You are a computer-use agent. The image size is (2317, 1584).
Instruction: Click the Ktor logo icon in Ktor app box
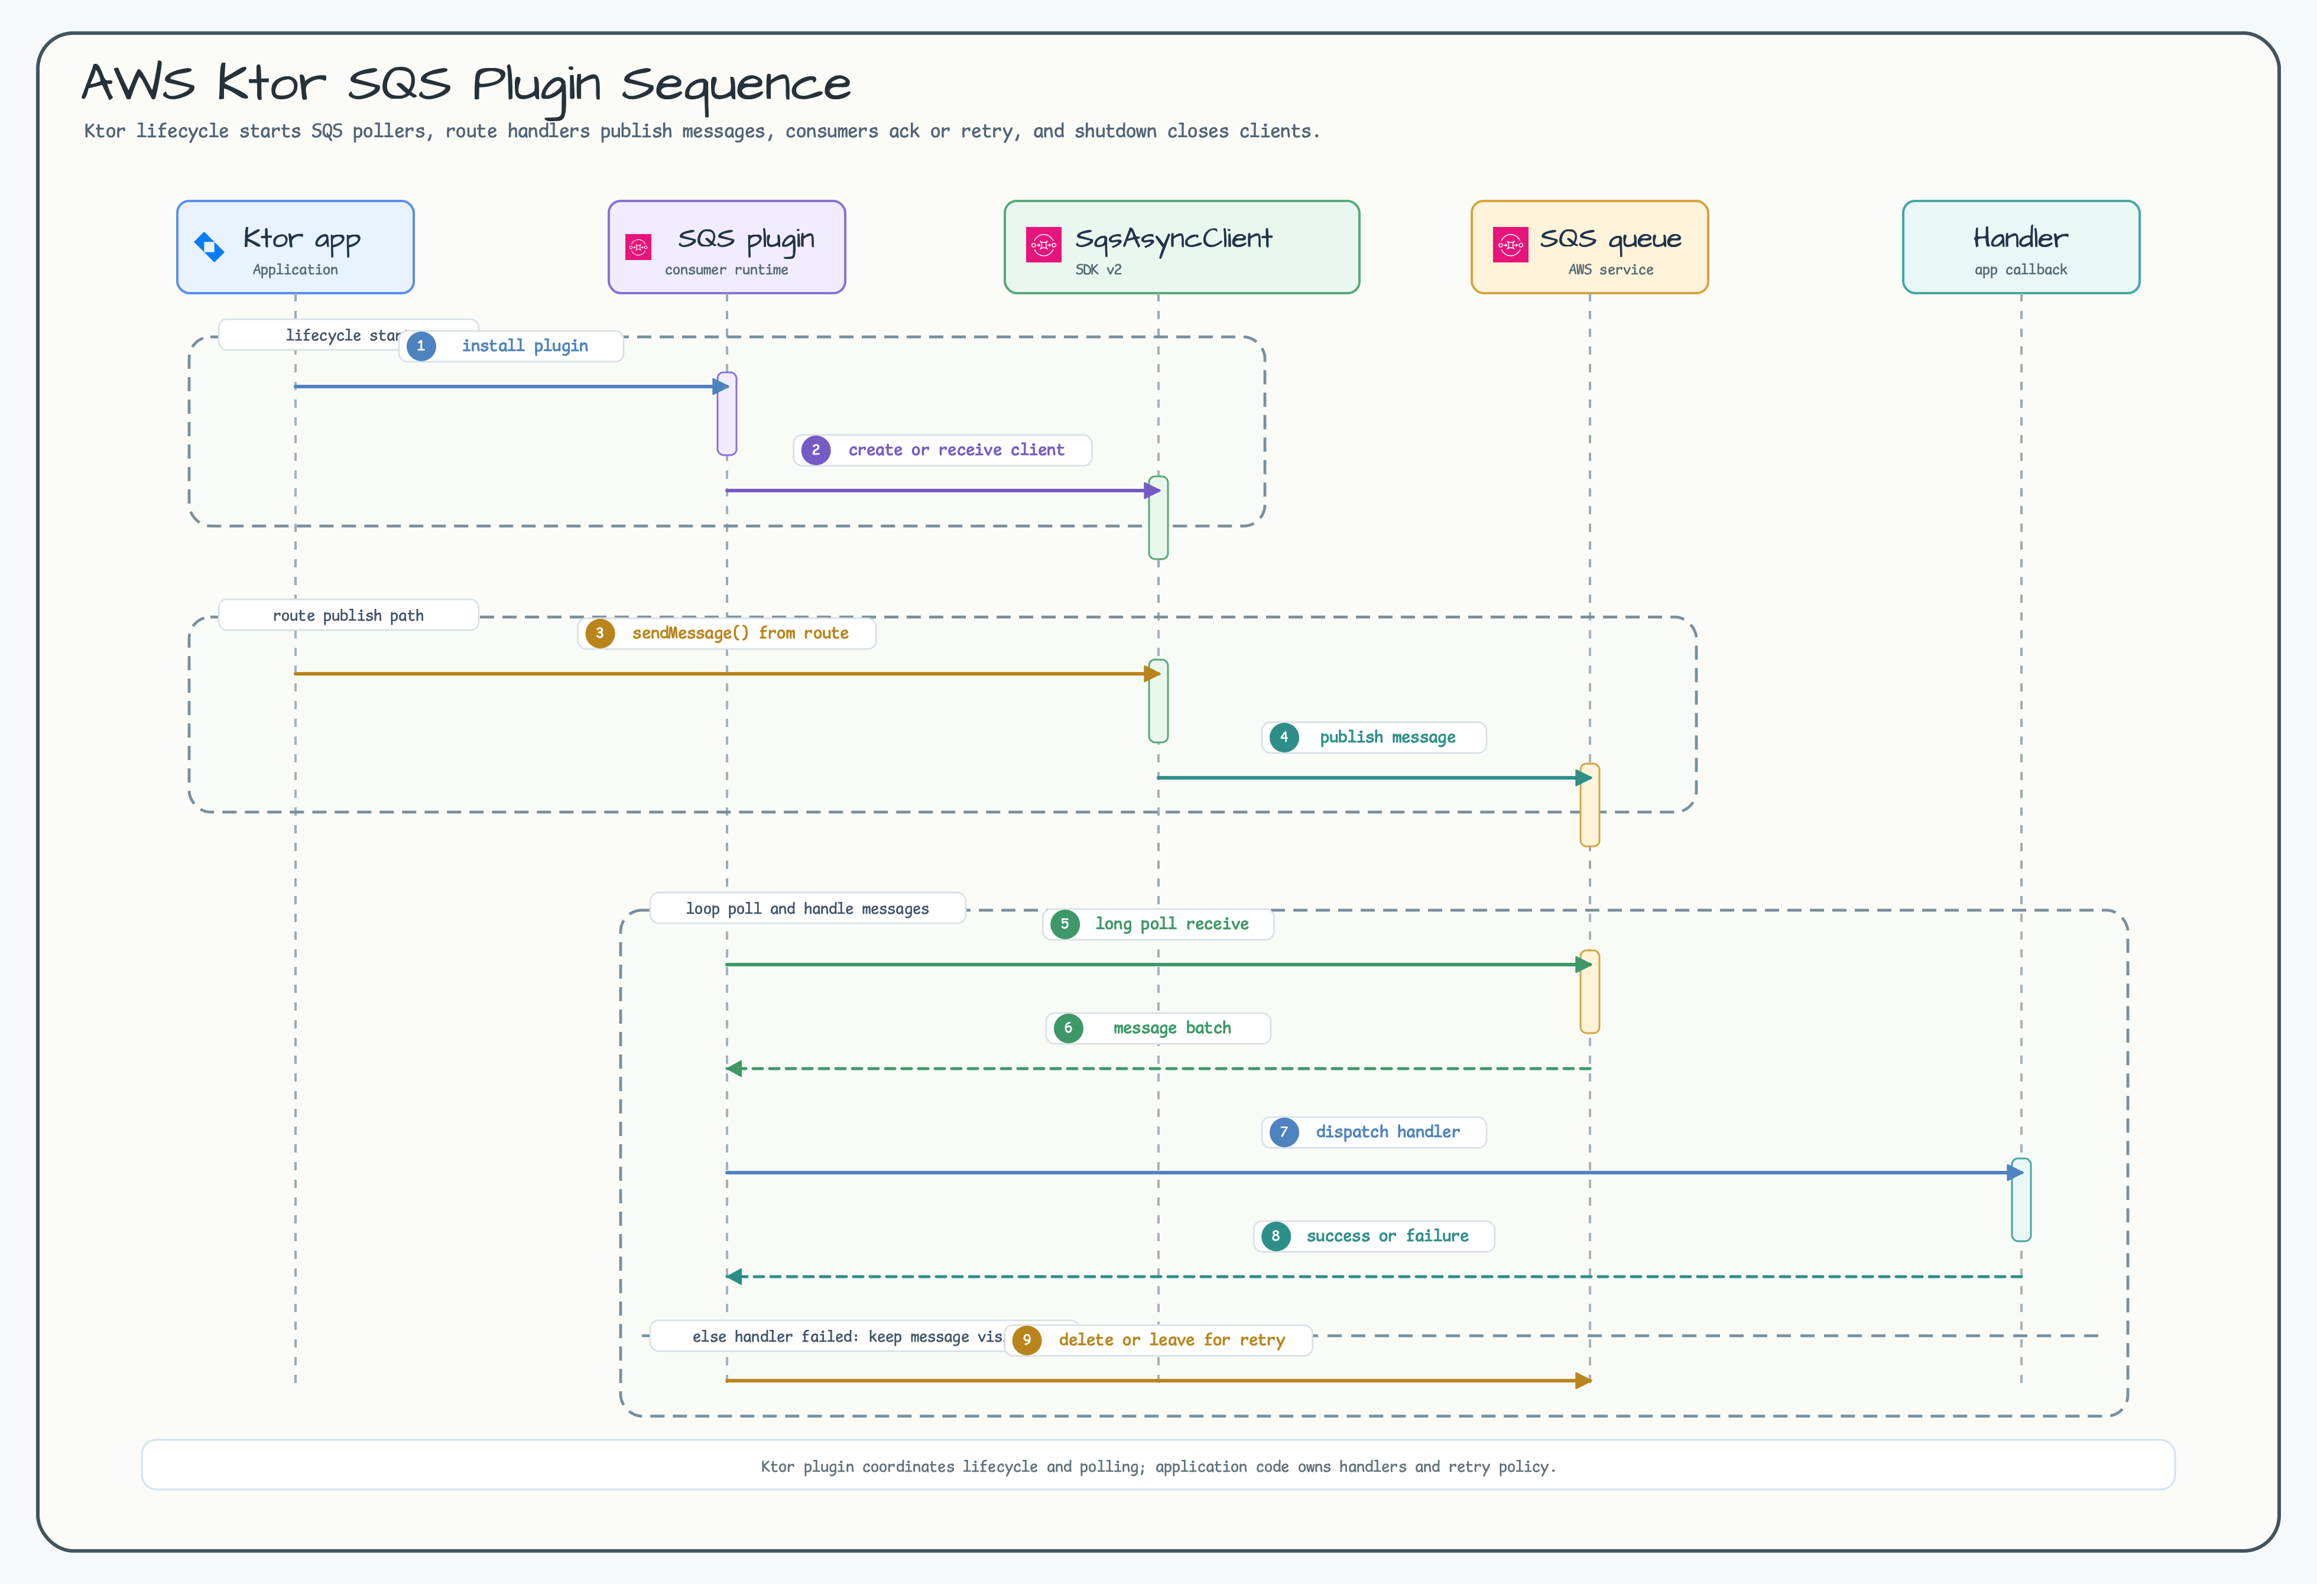(209, 246)
